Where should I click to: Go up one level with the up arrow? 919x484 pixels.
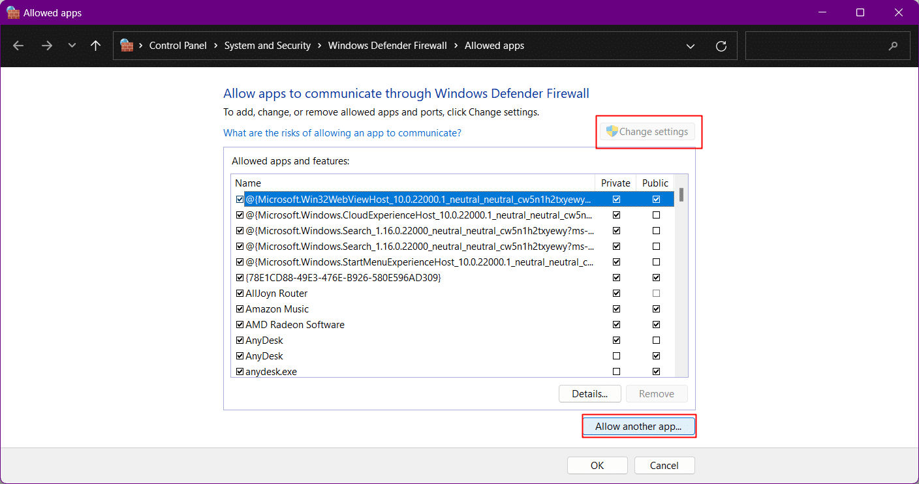point(96,46)
